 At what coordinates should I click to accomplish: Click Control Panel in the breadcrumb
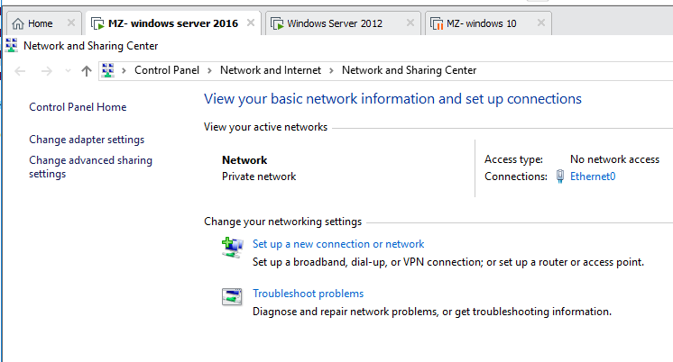(x=167, y=70)
